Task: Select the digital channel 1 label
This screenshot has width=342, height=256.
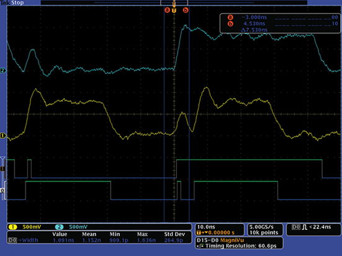Action: (x=2, y=169)
